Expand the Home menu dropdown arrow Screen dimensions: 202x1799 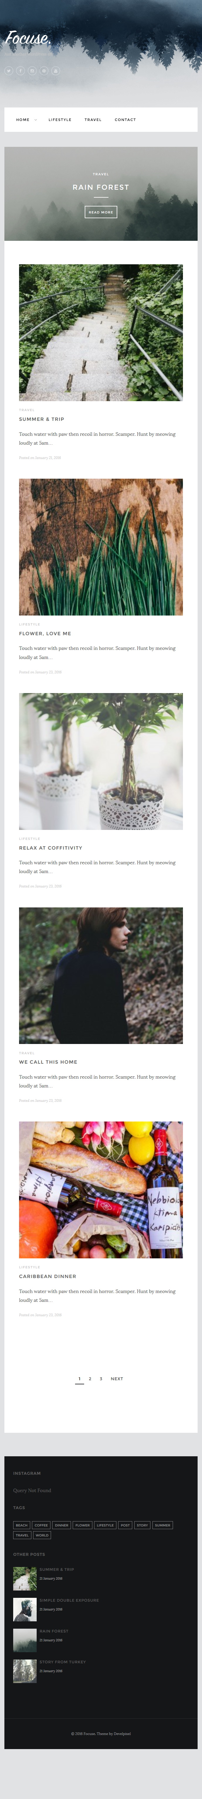(35, 120)
